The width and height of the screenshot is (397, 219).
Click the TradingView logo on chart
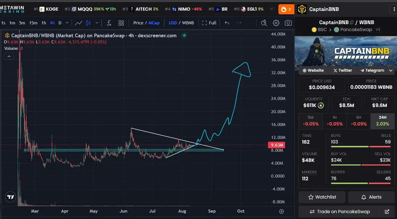[x=10, y=197]
